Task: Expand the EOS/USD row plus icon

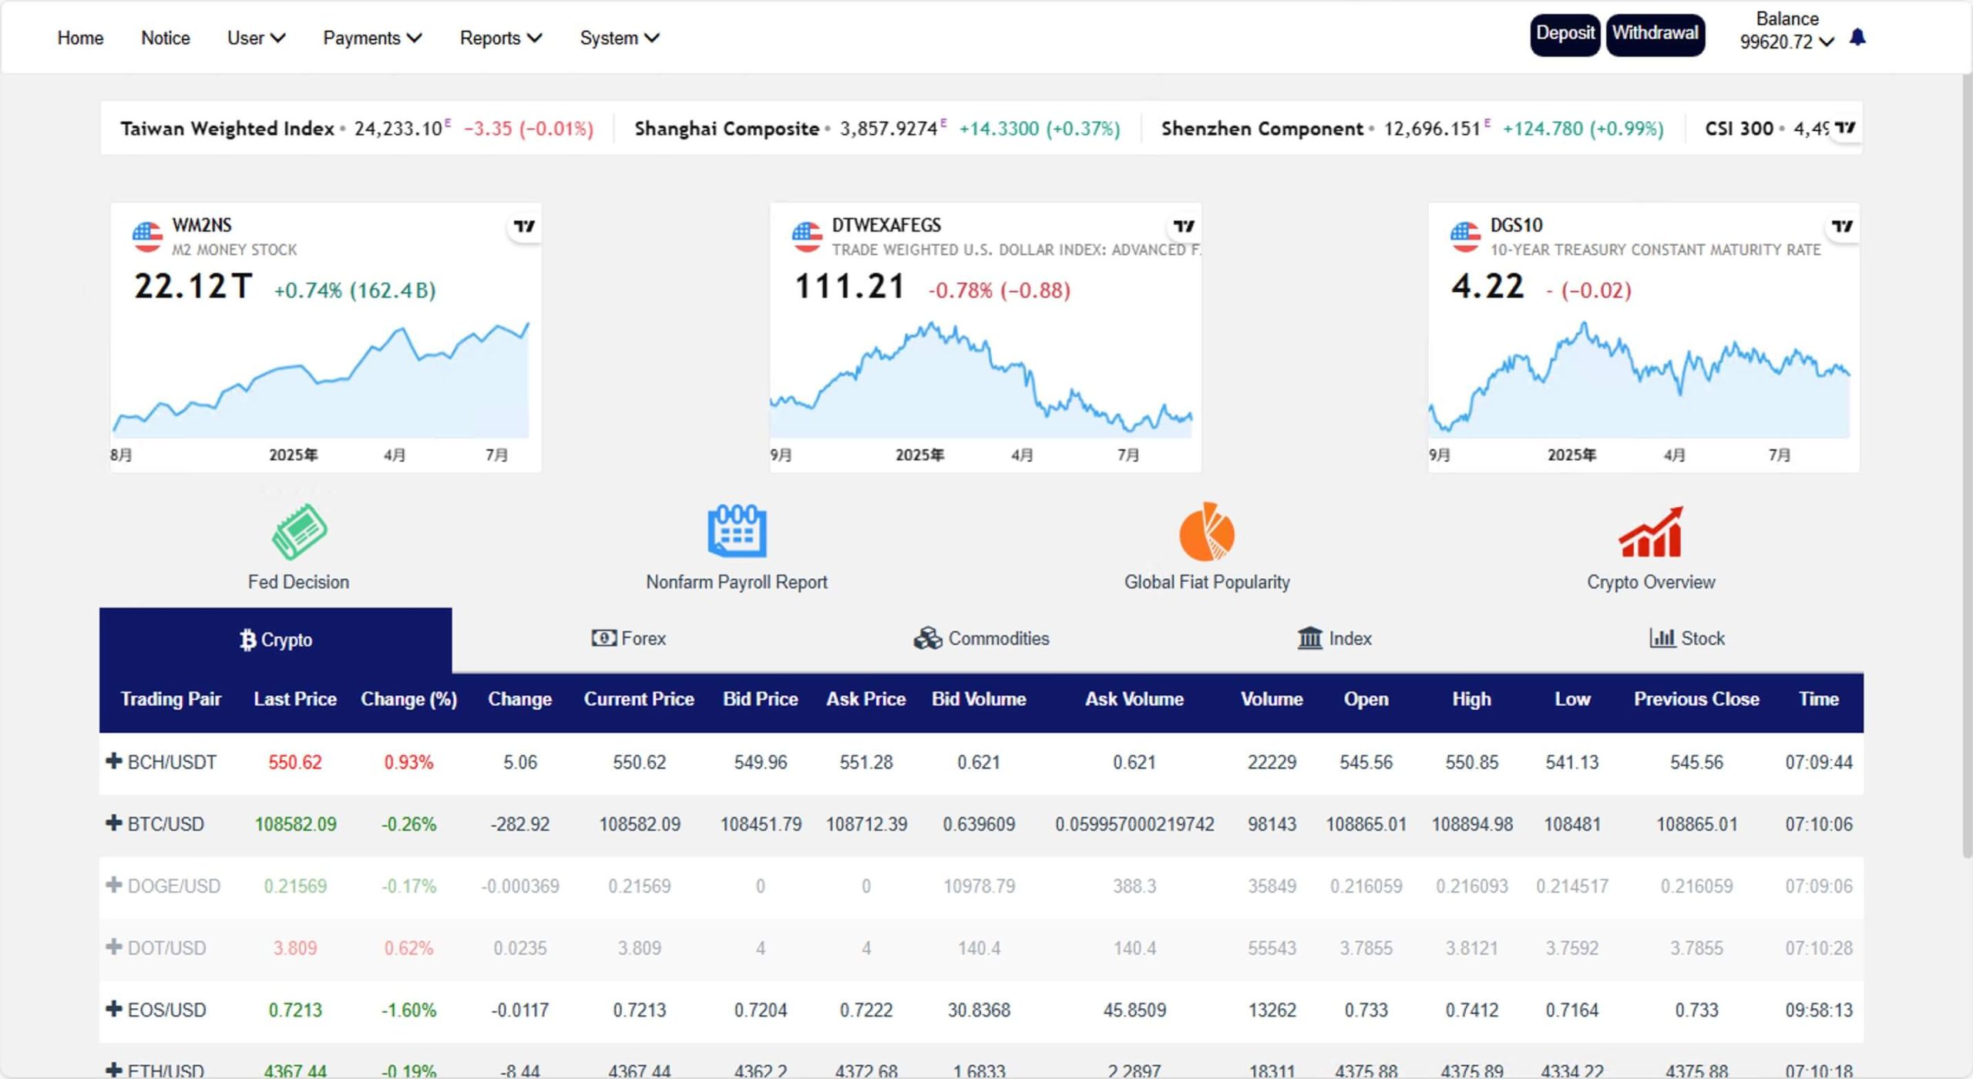Action: click(113, 1008)
